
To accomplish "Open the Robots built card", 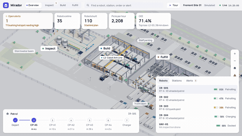I will (94, 21).
